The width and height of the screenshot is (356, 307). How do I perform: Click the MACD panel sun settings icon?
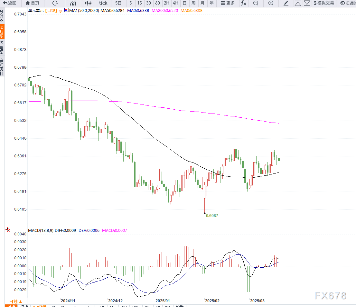[x=8, y=230]
